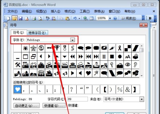160x114 pixels.
Task: Switch to the 特殊字符(P) tab
Action: point(37,33)
